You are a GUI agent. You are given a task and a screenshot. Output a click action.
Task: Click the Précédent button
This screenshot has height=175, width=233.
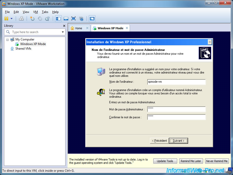click(x=159, y=141)
